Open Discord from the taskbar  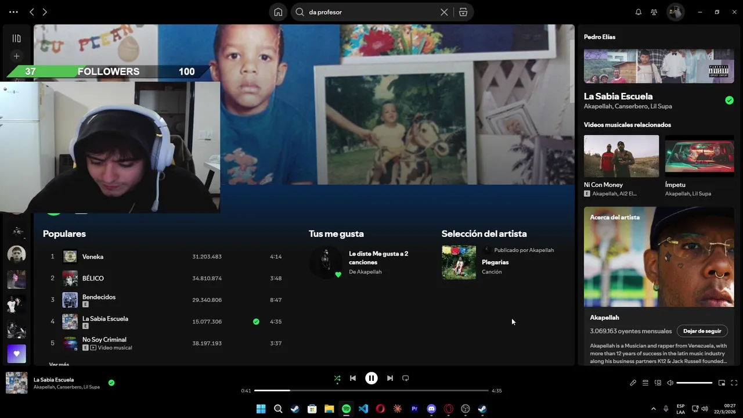(431, 409)
